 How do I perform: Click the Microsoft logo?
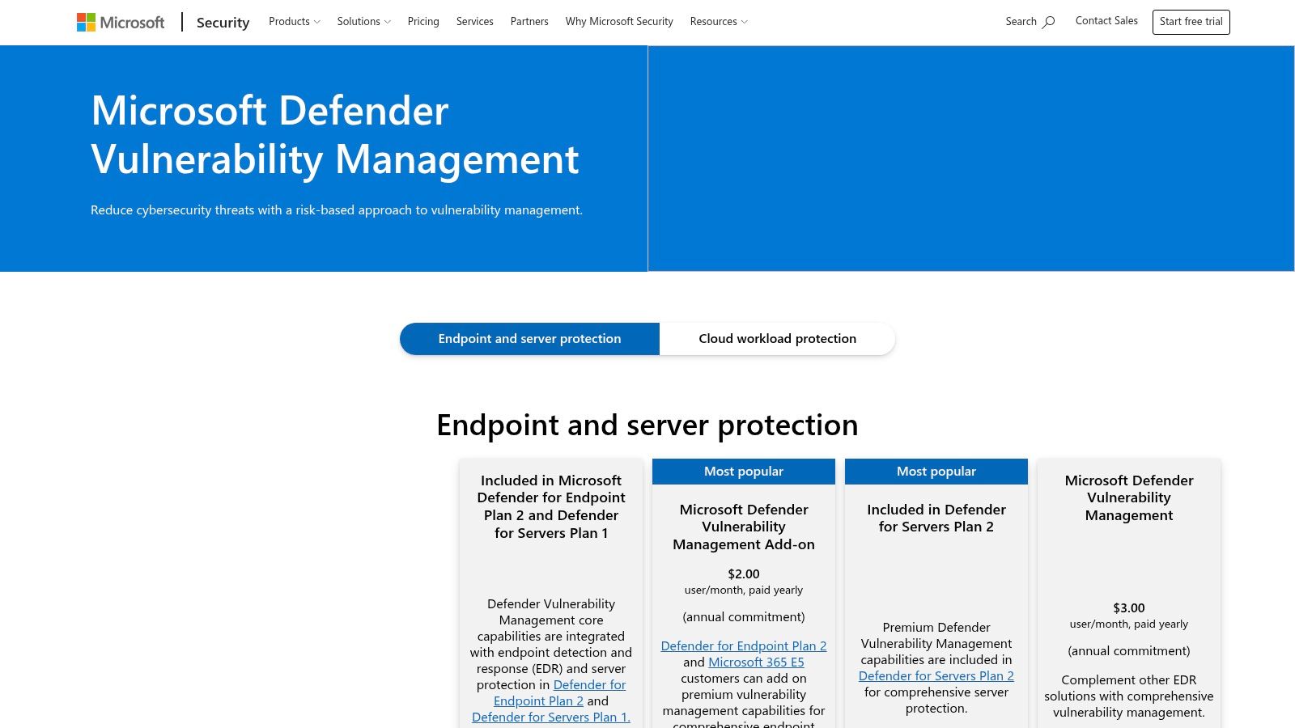121,22
